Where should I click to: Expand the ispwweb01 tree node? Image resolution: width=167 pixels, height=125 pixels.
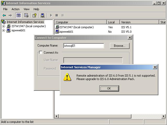3,30
